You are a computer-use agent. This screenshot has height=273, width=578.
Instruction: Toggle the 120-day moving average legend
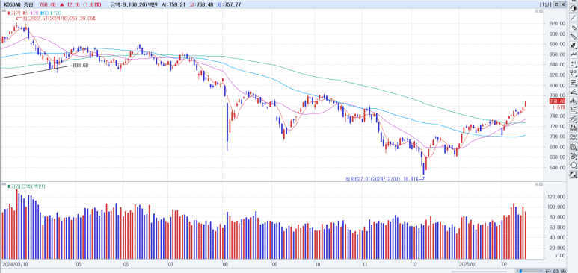(x=55, y=13)
